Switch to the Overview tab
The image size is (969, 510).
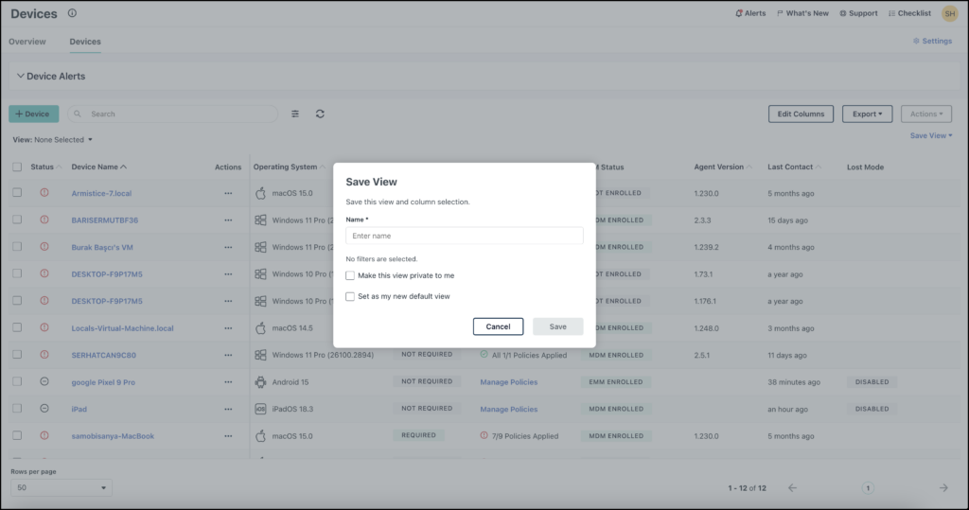click(x=27, y=42)
